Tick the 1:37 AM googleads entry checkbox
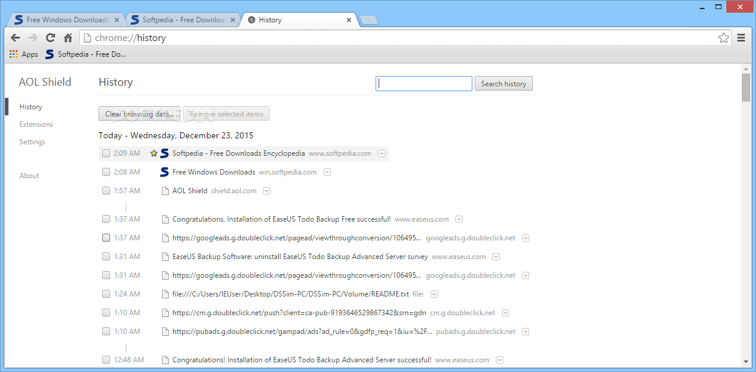Image resolution: width=756 pixels, height=372 pixels. (106, 238)
